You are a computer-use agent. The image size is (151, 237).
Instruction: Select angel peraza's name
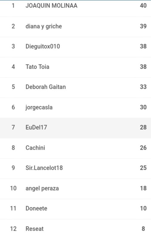[42, 188]
